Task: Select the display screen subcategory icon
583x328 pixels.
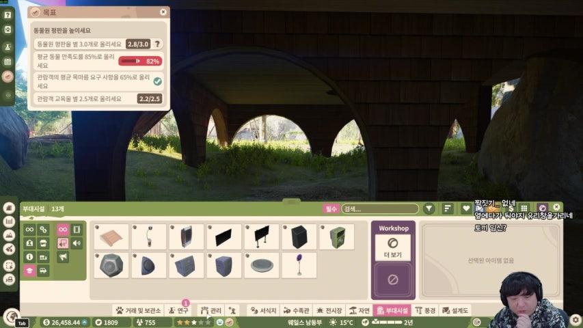Action: (77, 230)
